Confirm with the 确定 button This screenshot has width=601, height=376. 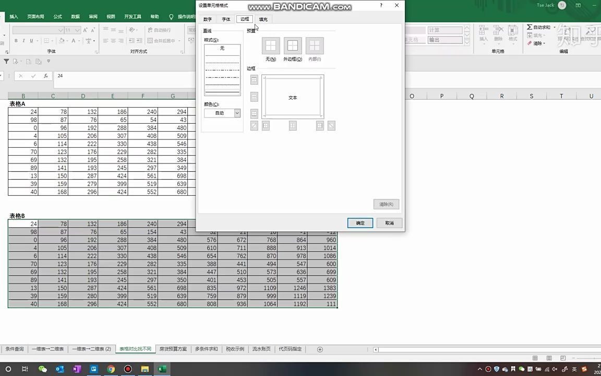pos(359,223)
